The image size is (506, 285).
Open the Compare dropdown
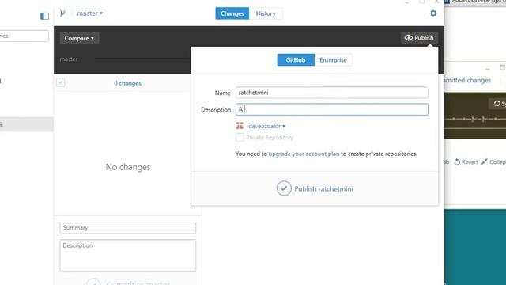tap(79, 38)
